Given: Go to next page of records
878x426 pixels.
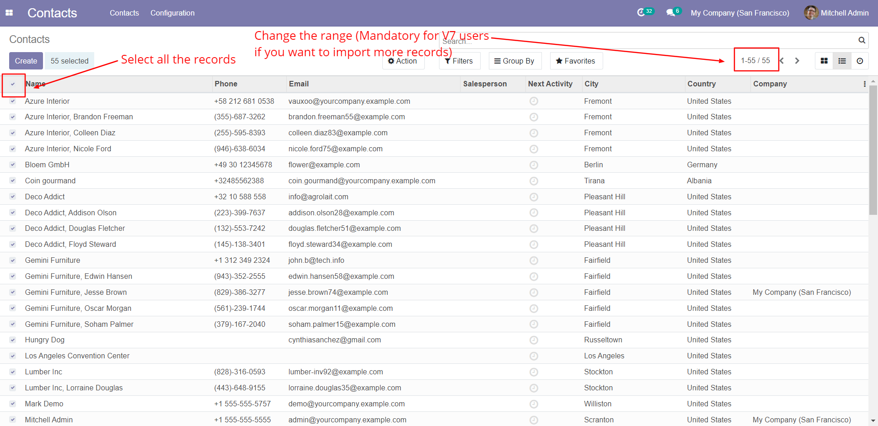Looking at the screenshot, I should click(797, 61).
